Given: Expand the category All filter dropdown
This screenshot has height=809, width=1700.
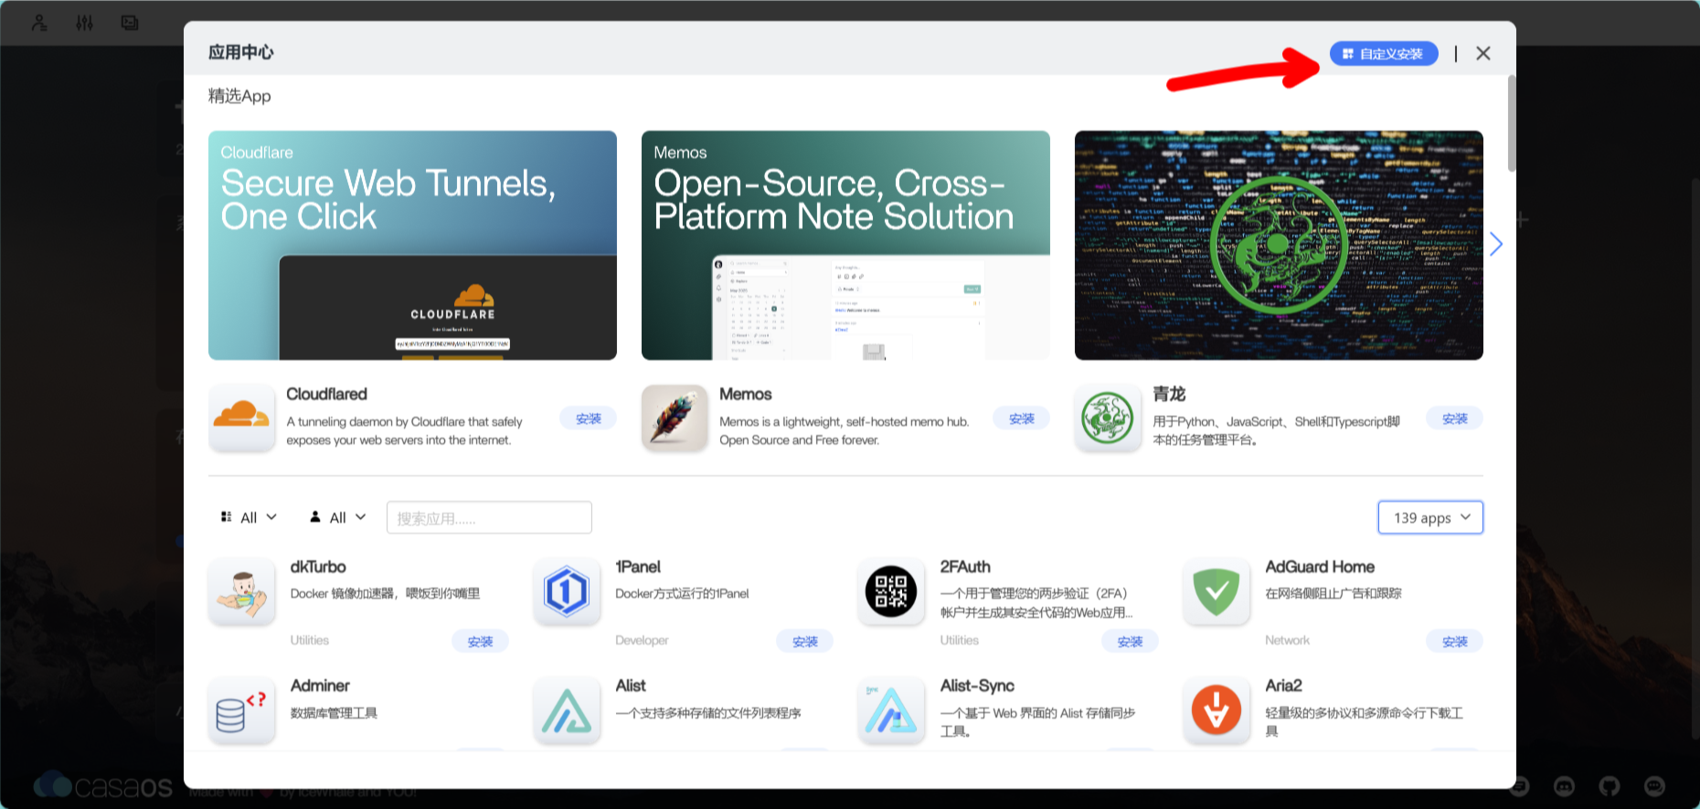Looking at the screenshot, I should [x=249, y=517].
